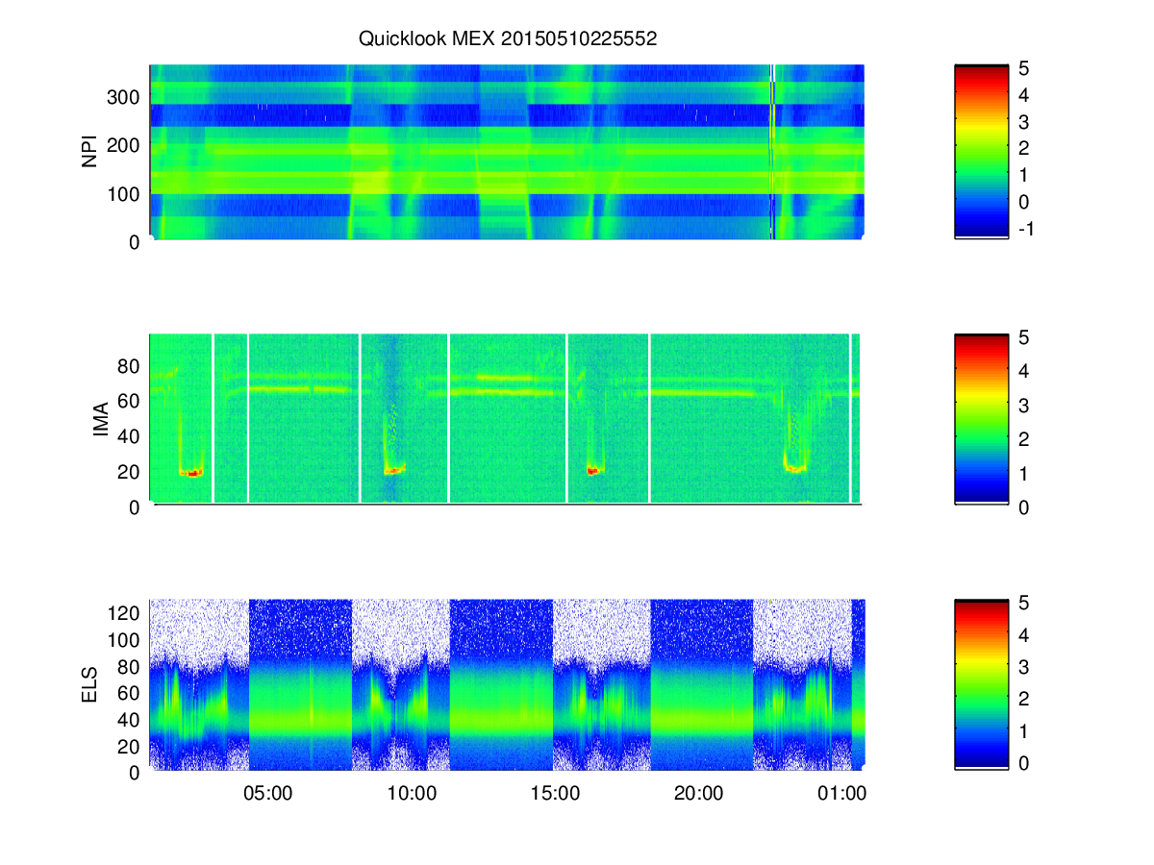This screenshot has width=1154, height=865.
Task: Click the 05:00 time axis label
Action: 267,795
